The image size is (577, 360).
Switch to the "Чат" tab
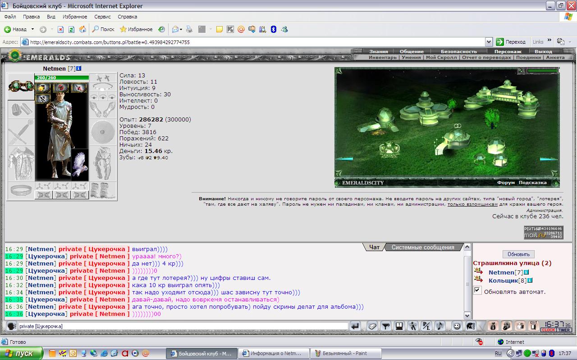coord(374,247)
